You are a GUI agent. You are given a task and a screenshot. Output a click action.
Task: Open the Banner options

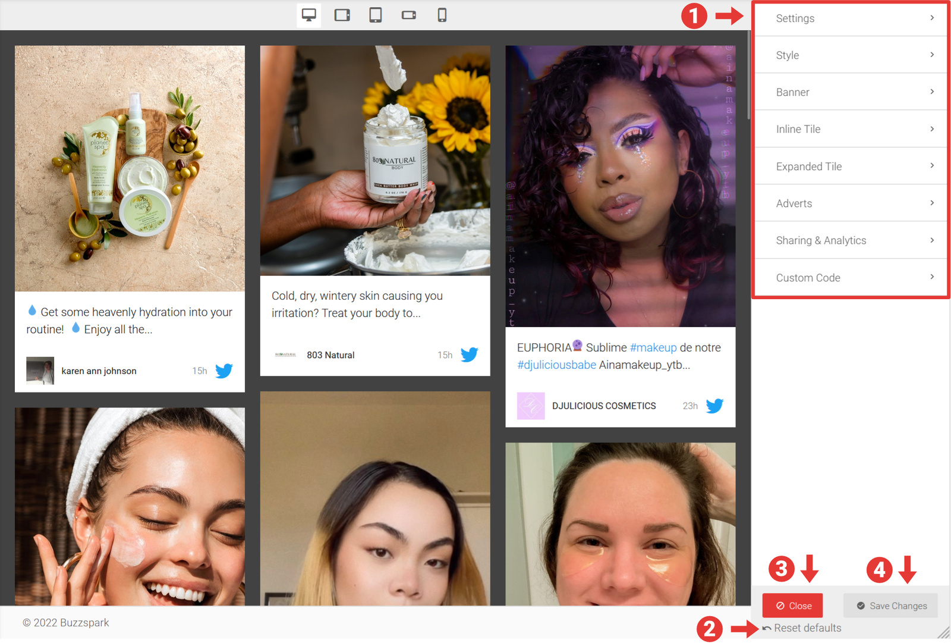(x=851, y=92)
